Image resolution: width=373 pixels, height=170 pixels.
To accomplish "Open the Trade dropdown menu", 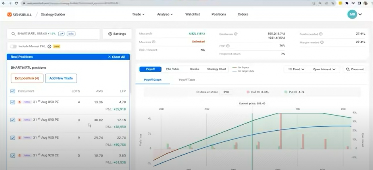I will (138, 14).
